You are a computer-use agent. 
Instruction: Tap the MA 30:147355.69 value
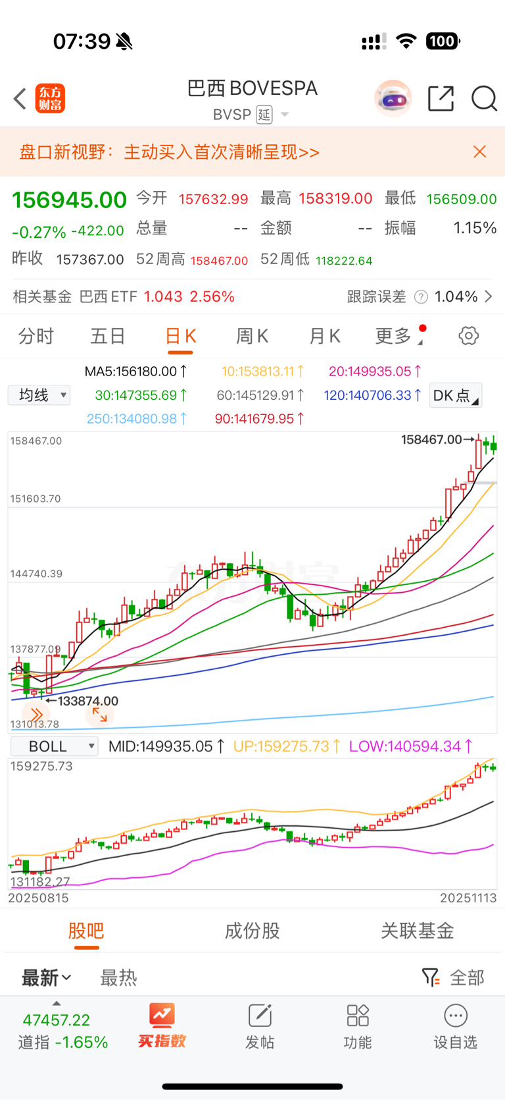click(141, 395)
